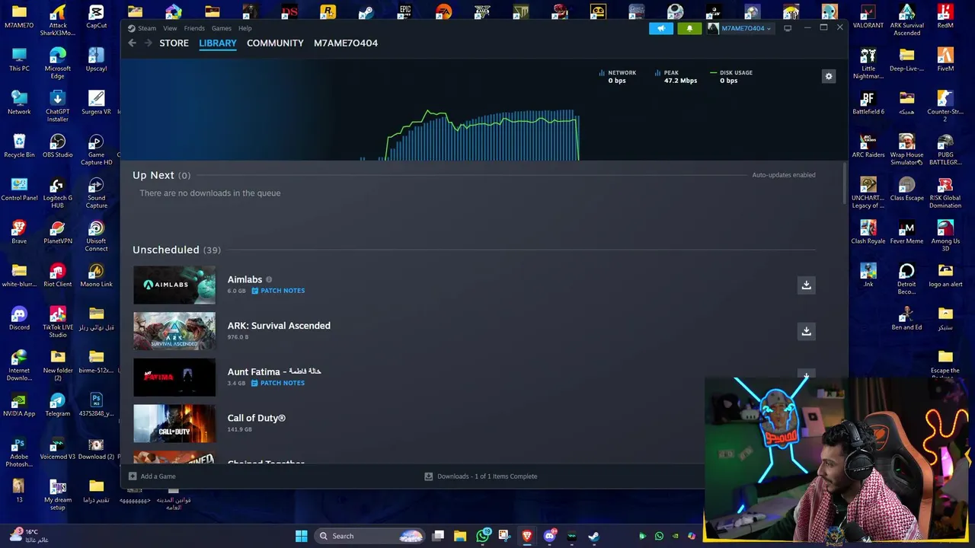Open Help menu in Steam
The image size is (975, 548).
(x=245, y=28)
